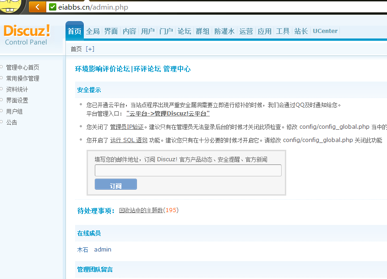
Task: Click the 订阅 subscribe button
Action: pyautogui.click(x=116, y=184)
